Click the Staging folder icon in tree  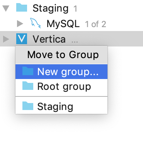click(x=22, y=8)
